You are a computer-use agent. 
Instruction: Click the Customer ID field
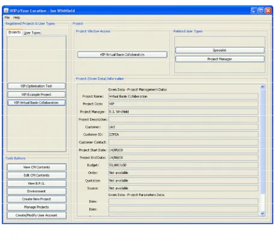click(x=183, y=135)
